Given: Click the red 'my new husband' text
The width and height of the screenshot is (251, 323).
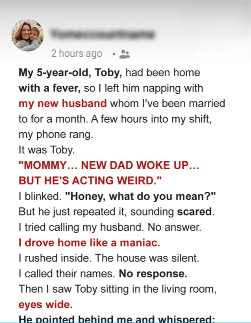Looking at the screenshot, I should point(63,104).
